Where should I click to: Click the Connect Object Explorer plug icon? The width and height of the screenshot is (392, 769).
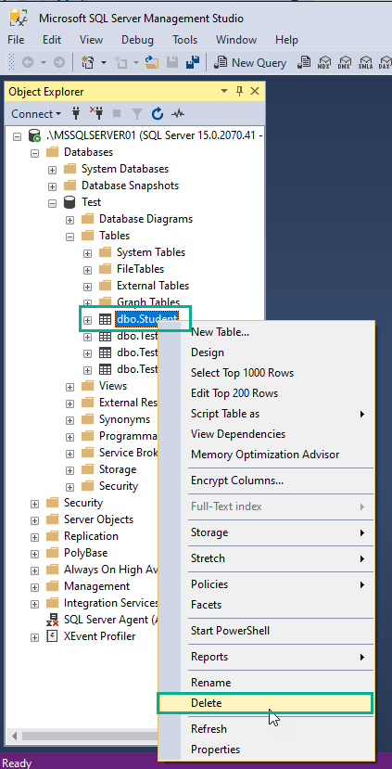coord(76,114)
